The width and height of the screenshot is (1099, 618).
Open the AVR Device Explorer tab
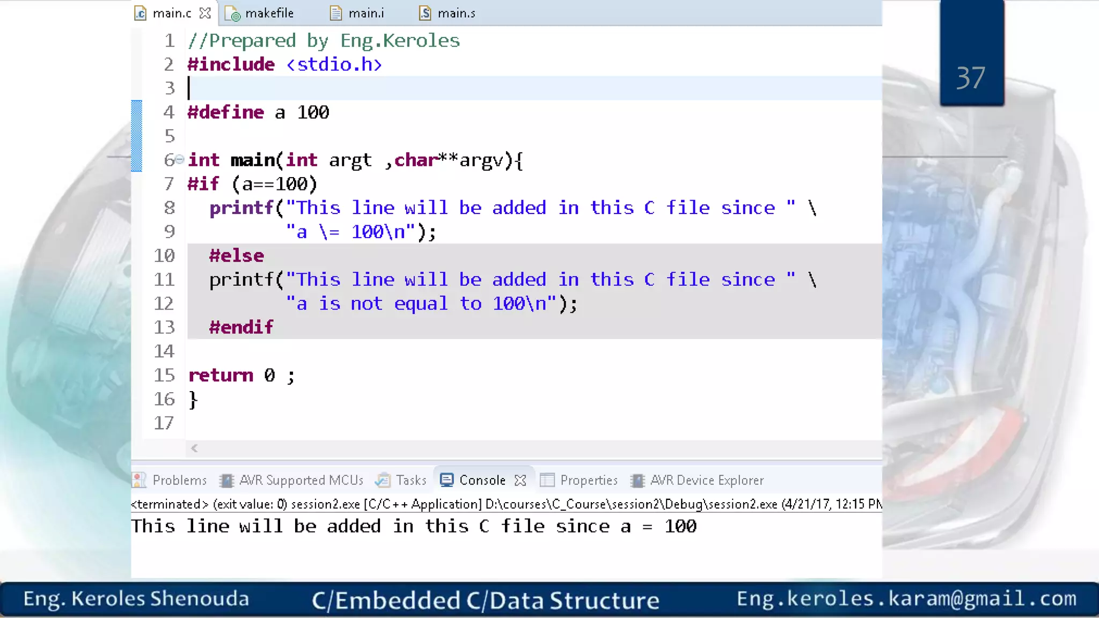pos(706,480)
